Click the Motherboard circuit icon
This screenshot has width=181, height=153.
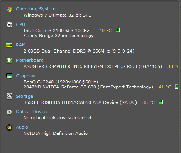[x=9, y=61]
